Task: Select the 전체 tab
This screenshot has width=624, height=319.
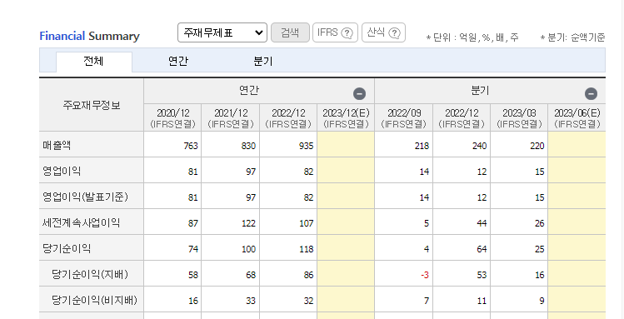Action: 94,62
